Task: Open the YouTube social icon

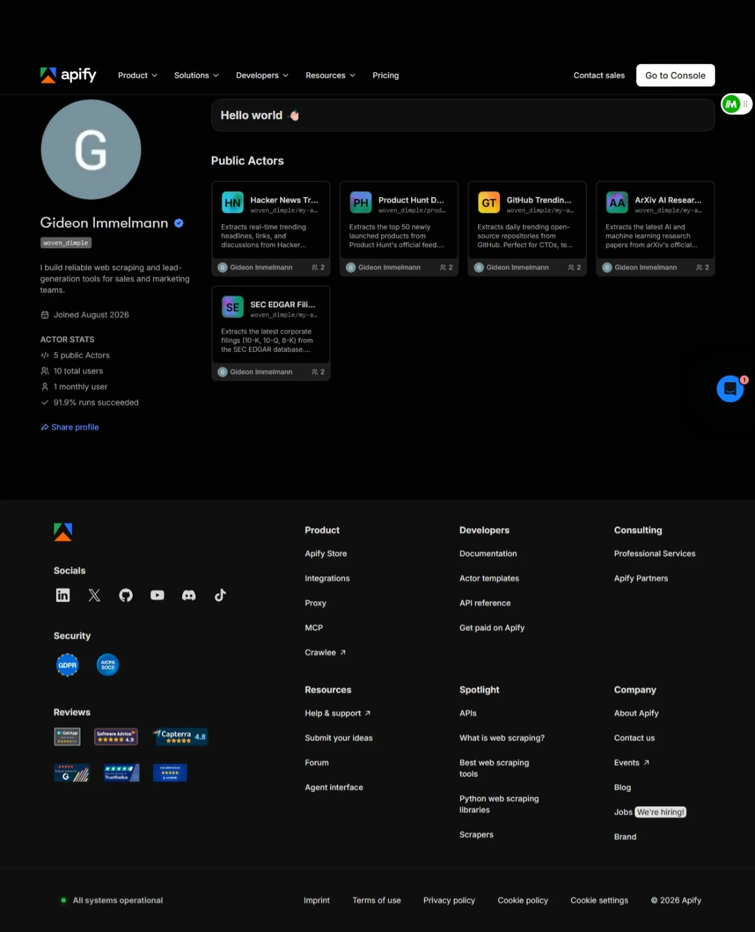Action: [x=157, y=595]
